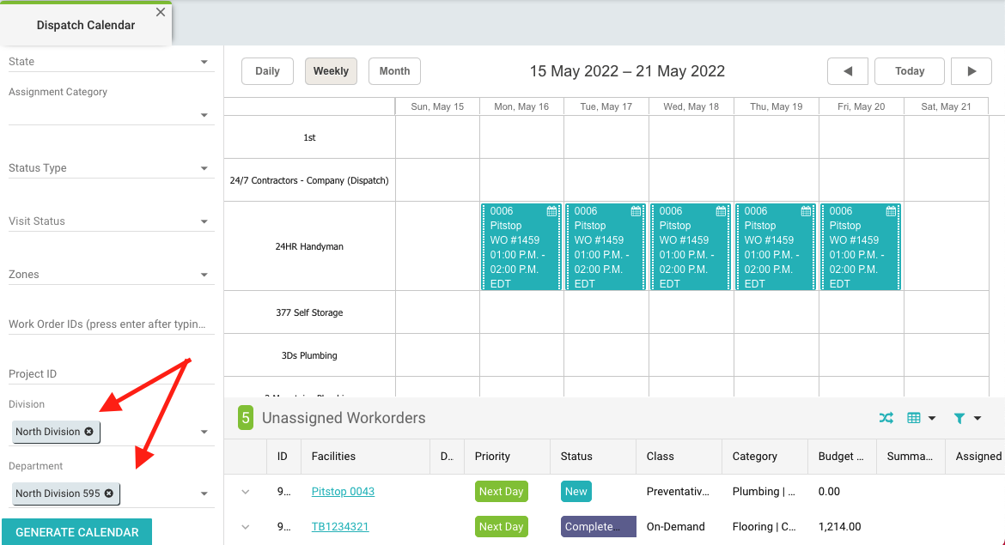This screenshot has width=1005, height=545.
Task: Switch to Month view
Action: pyautogui.click(x=394, y=71)
